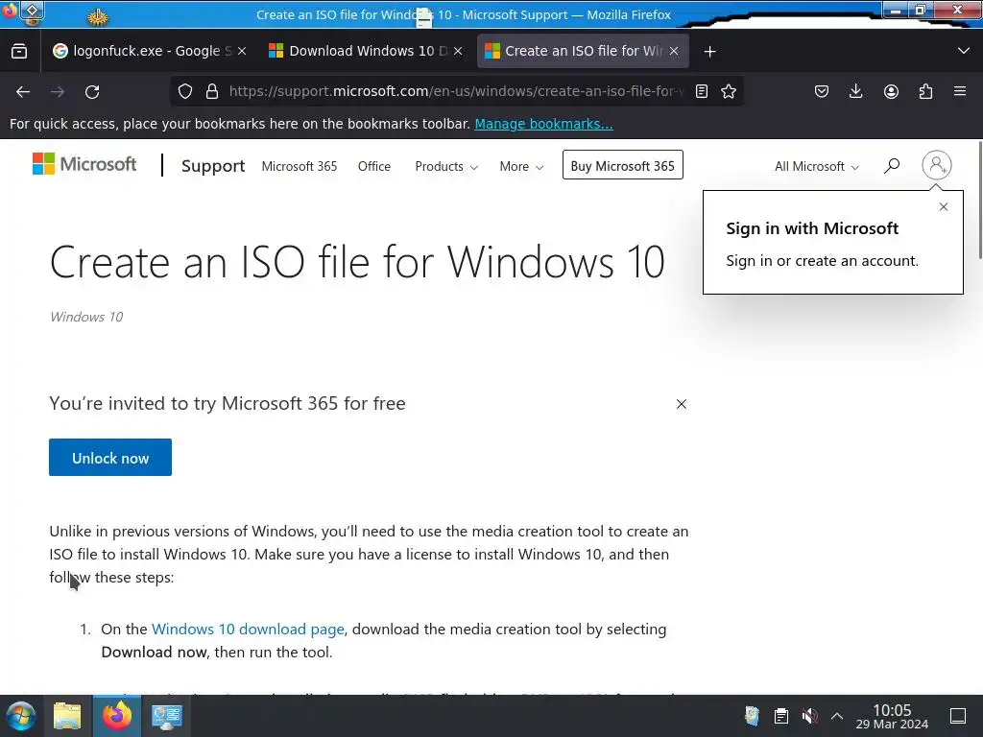Save page to Pocket
Image resolution: width=983 pixels, height=737 pixels.
pos(822,91)
